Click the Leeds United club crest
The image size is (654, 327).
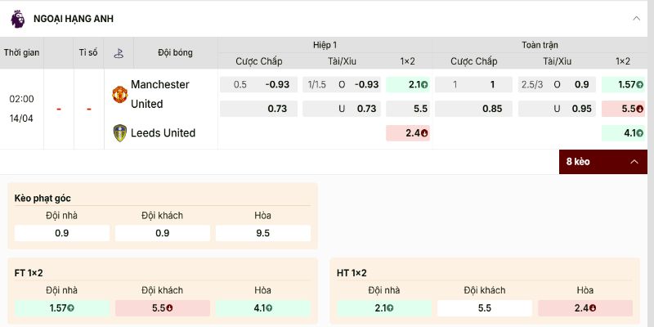coord(119,132)
